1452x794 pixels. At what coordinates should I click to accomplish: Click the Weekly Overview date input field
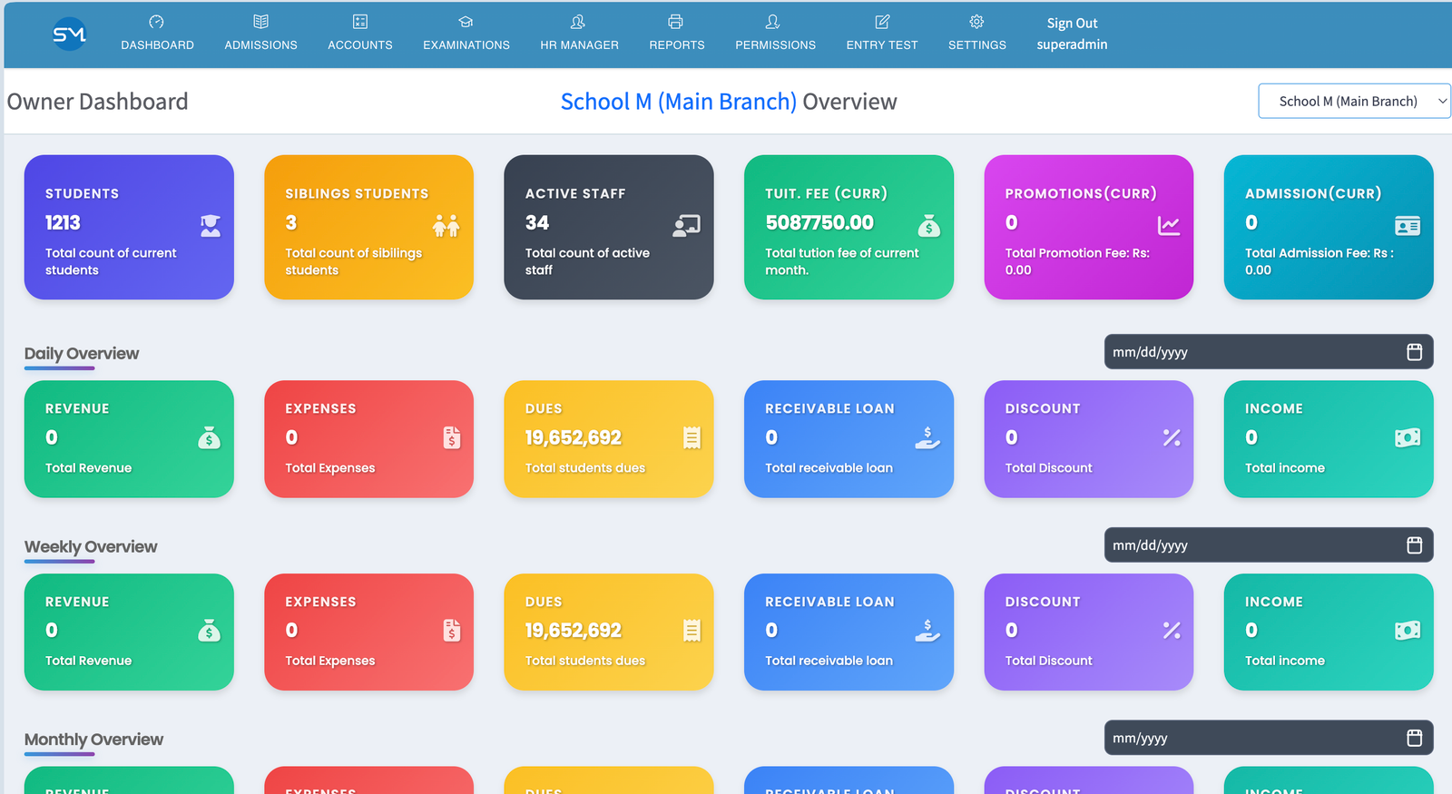coord(1269,545)
